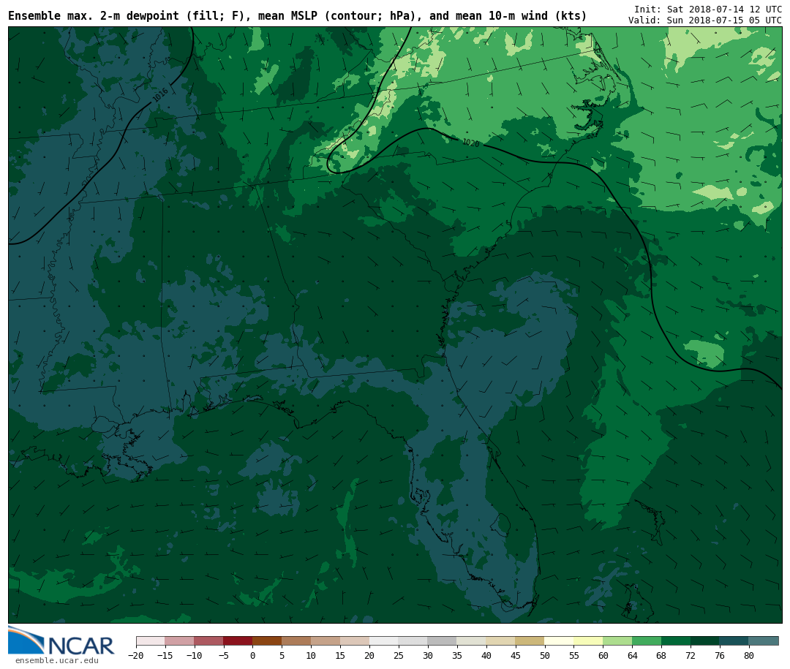Select the light pink -20 to -15 swatch

tap(150, 641)
